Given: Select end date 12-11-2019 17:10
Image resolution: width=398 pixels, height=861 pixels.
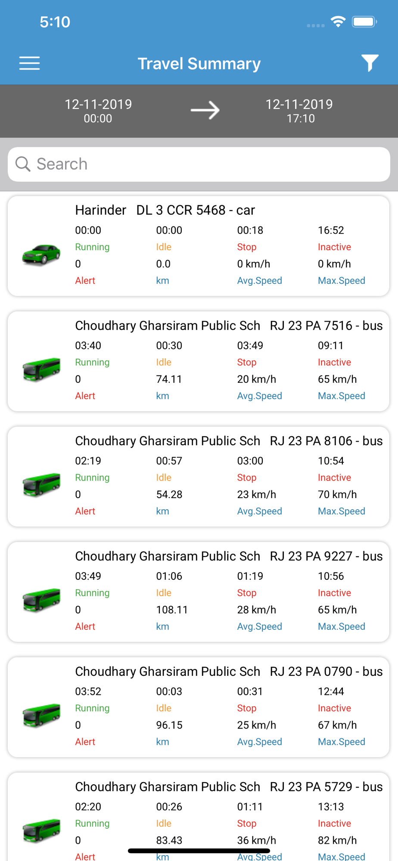Looking at the screenshot, I should click(x=300, y=111).
